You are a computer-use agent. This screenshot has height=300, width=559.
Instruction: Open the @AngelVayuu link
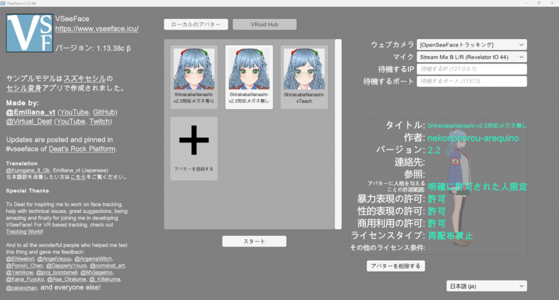pyautogui.click(x=54, y=259)
